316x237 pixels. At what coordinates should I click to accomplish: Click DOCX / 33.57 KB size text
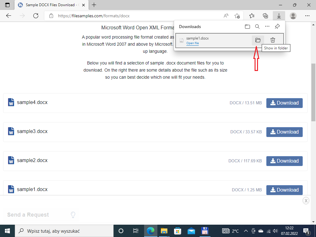tap(246, 132)
